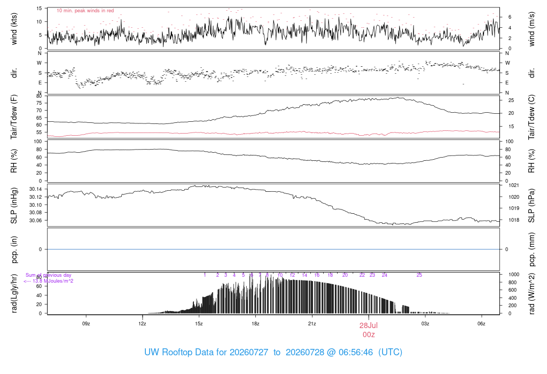Click the 'Tair/Tdew (F)' axis title
547x374 pixels.
click(x=14, y=117)
